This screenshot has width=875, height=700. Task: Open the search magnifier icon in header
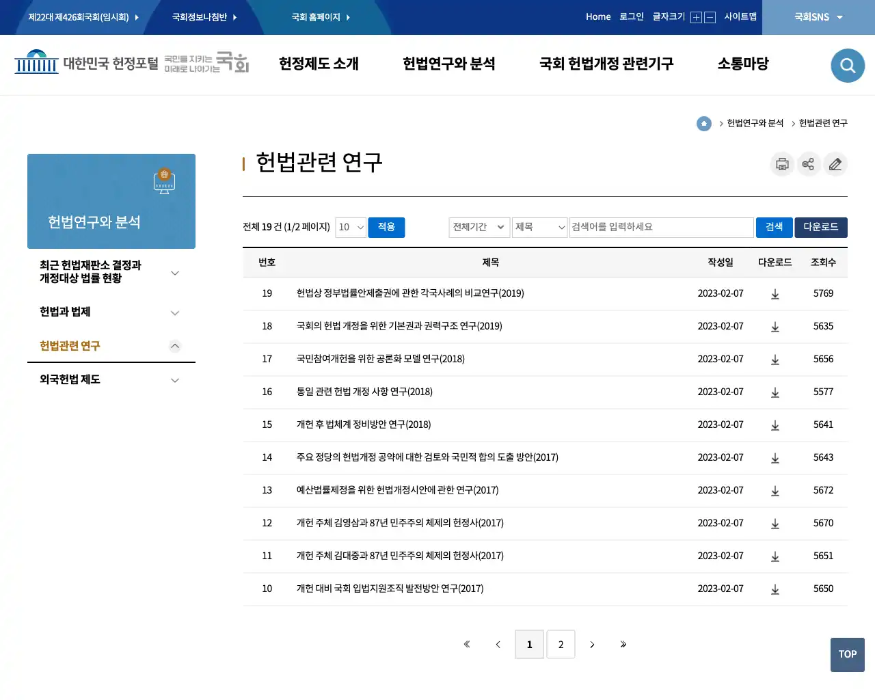pyautogui.click(x=848, y=66)
